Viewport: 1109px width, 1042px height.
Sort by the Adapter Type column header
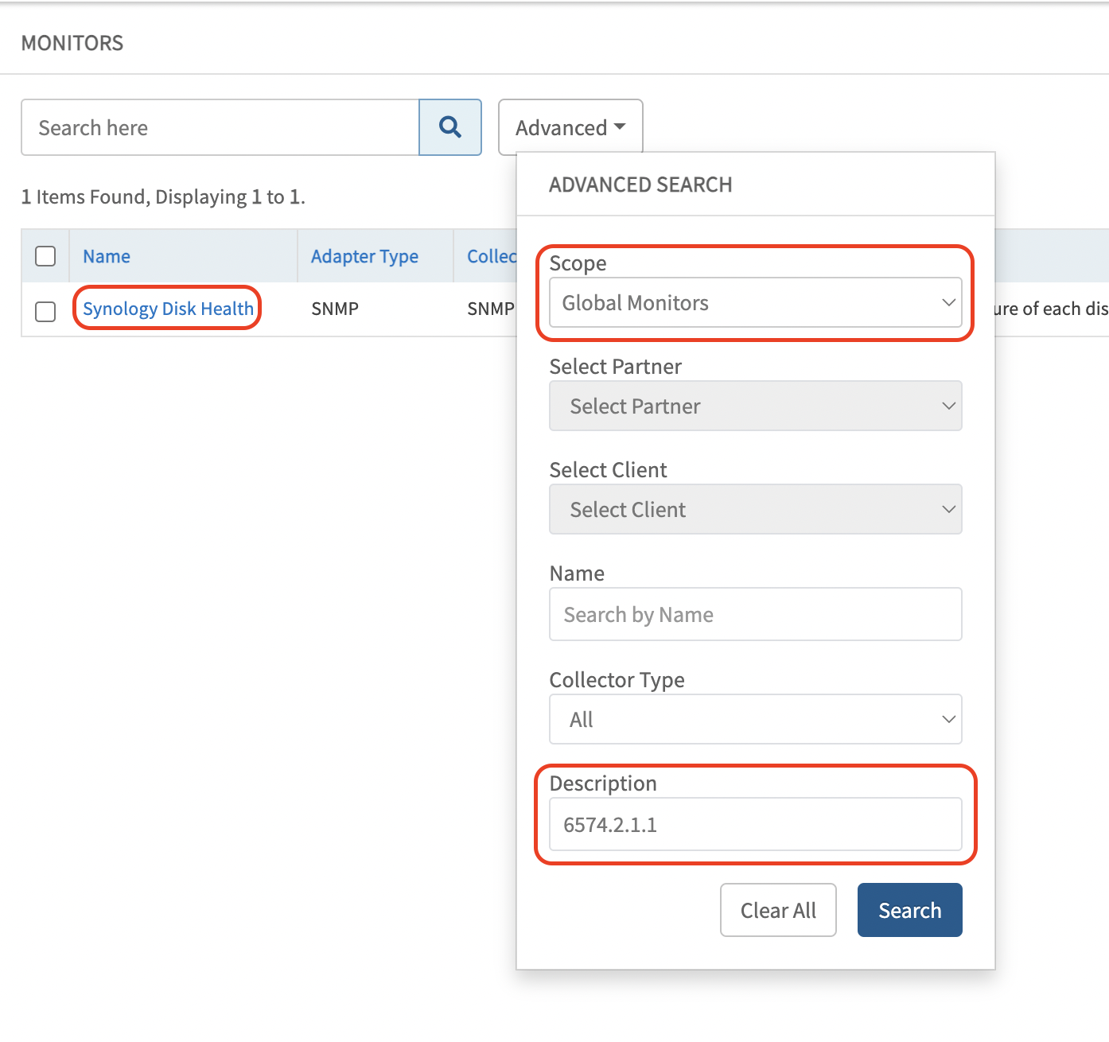364,256
